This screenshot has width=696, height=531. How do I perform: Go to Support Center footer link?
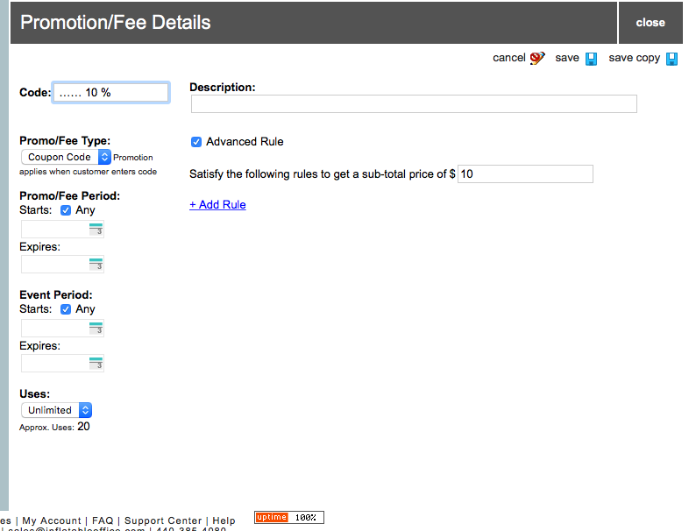163,520
